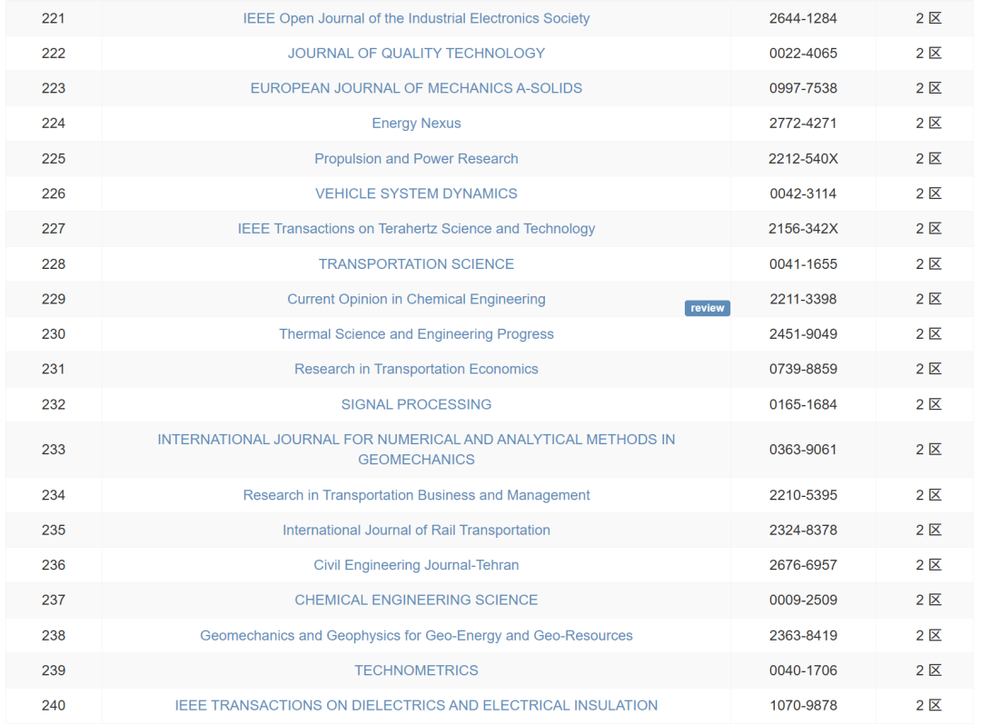Click the 2区 tier for SIGNAL PROCESSING

(x=928, y=404)
